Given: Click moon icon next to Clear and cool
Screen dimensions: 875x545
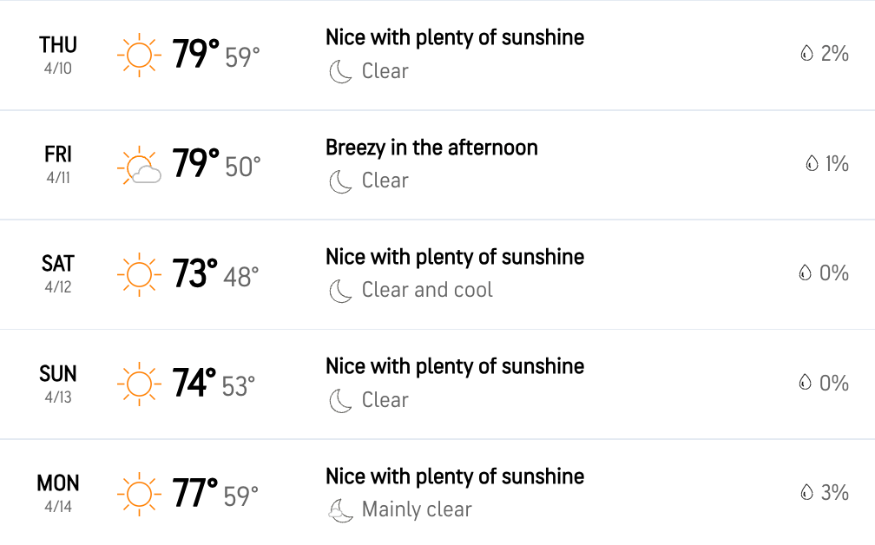Looking at the screenshot, I should (340, 291).
